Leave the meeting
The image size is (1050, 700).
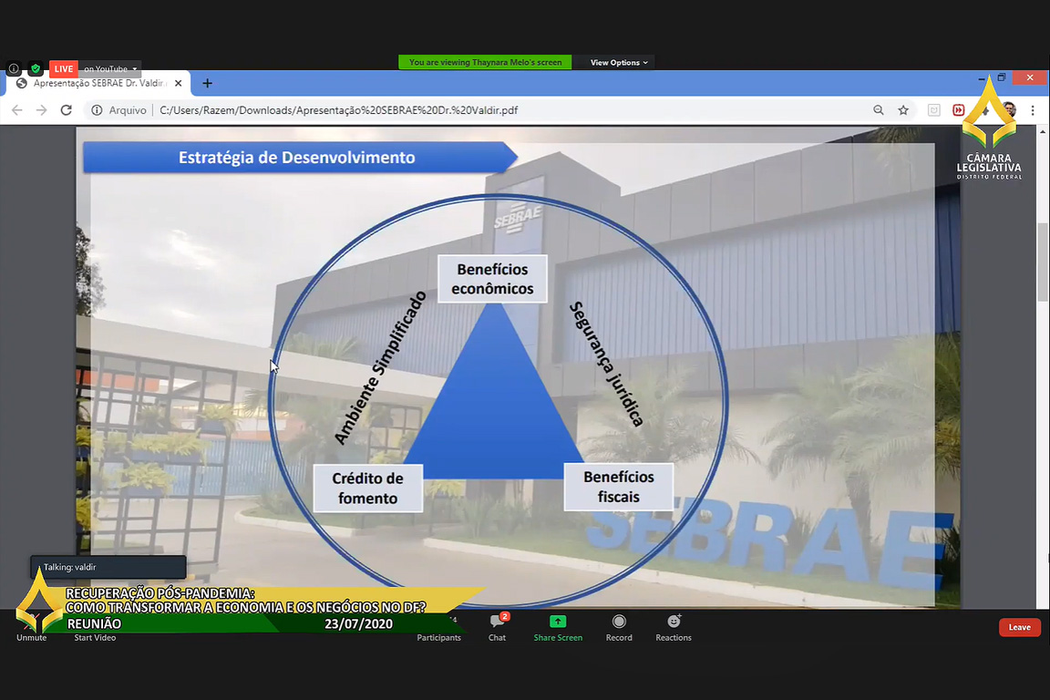pos(1019,627)
